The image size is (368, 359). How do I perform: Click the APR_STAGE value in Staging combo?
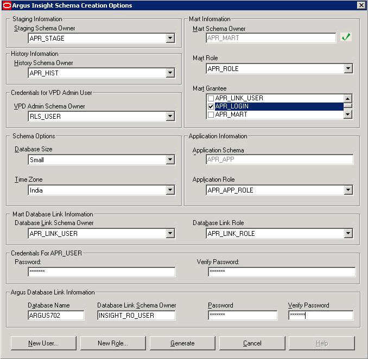pyautogui.click(x=47, y=38)
